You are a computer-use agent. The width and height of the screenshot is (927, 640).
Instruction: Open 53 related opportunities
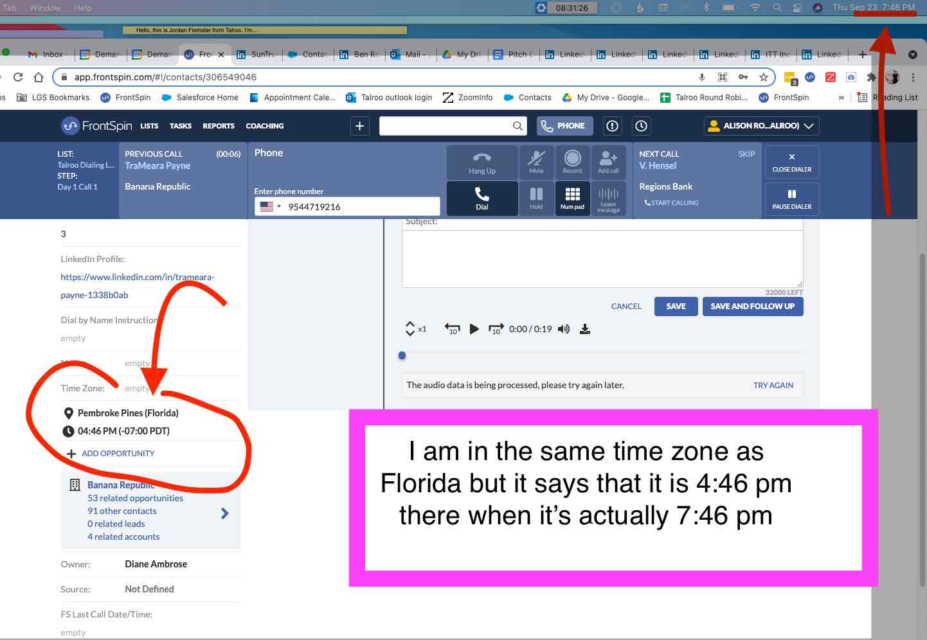(135, 498)
